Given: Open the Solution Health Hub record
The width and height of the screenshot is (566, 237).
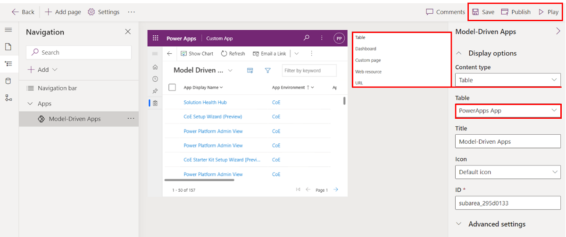Looking at the screenshot, I should (206, 102).
